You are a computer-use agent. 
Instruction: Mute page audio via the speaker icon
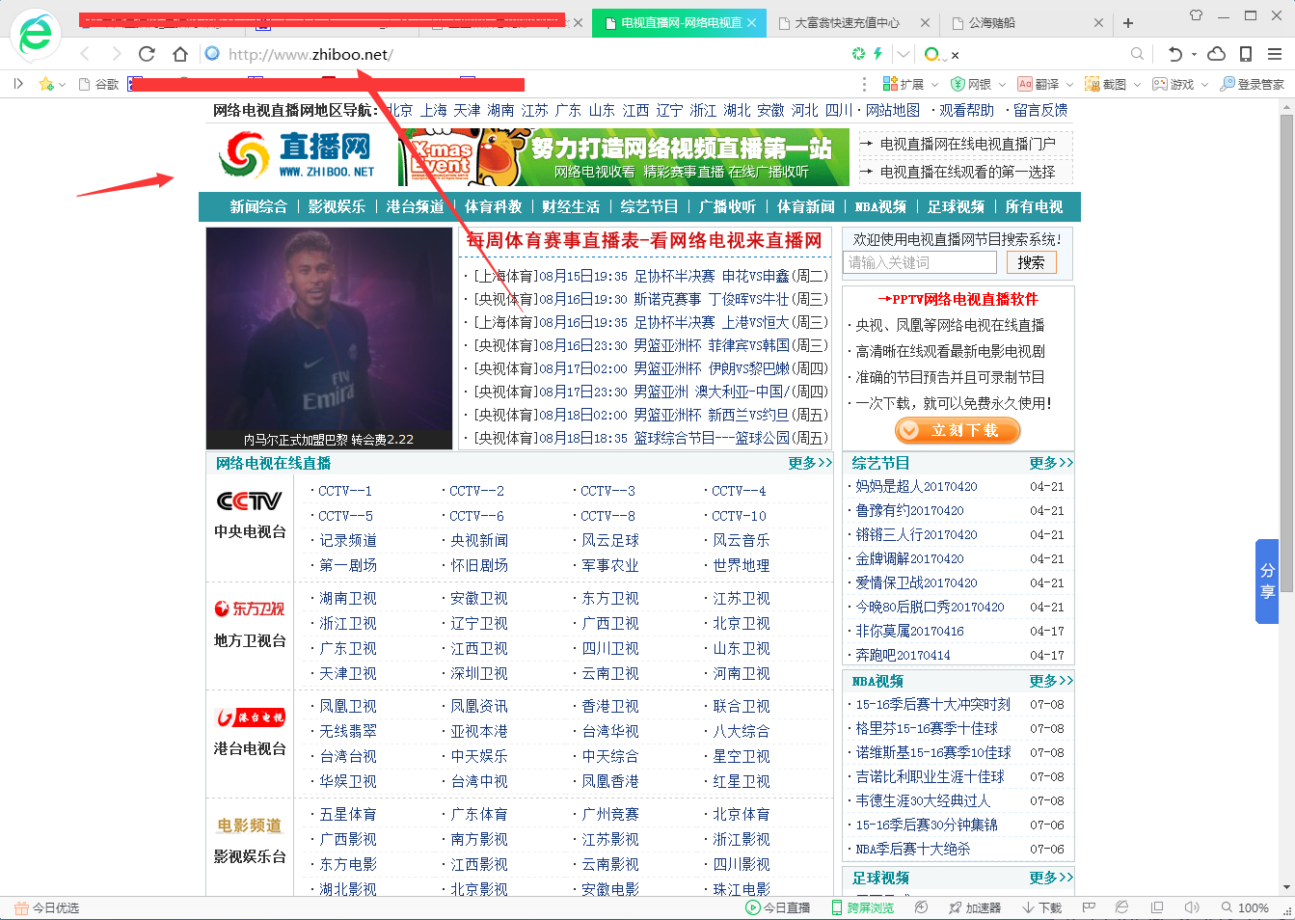[x=1191, y=907]
